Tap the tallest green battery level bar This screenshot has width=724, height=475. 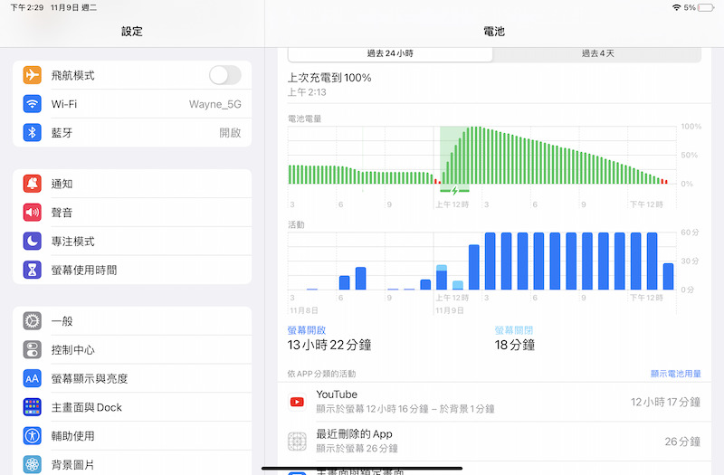(476, 155)
